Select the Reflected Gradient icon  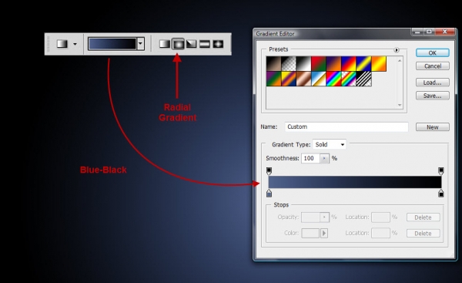pyautogui.click(x=205, y=44)
